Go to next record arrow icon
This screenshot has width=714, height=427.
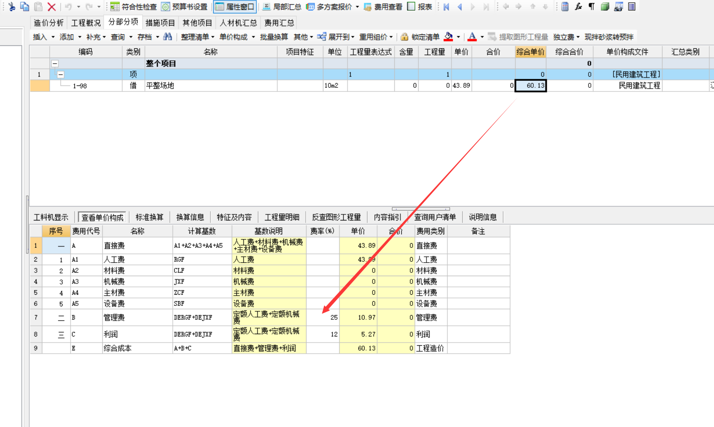pos(473,7)
